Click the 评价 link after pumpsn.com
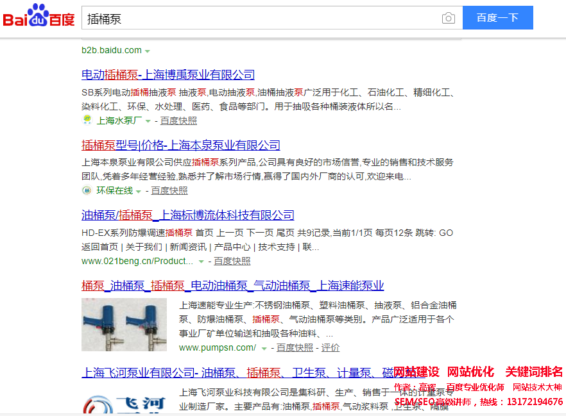Screen dimensions: 566x416 click(x=330, y=347)
